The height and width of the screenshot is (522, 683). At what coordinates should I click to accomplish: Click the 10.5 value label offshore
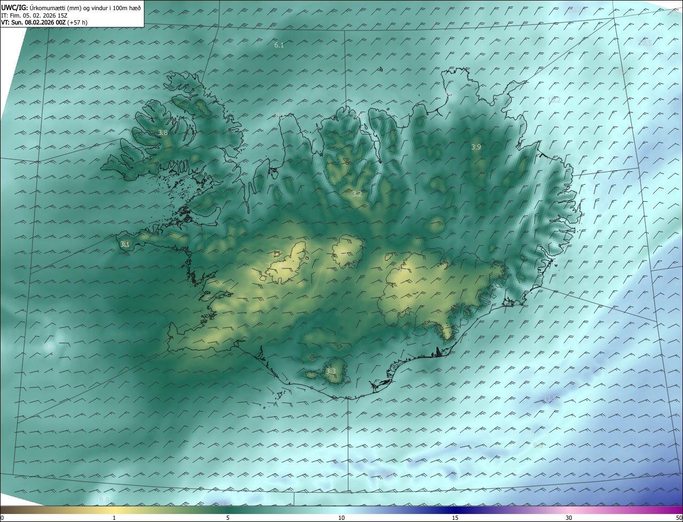645,43
